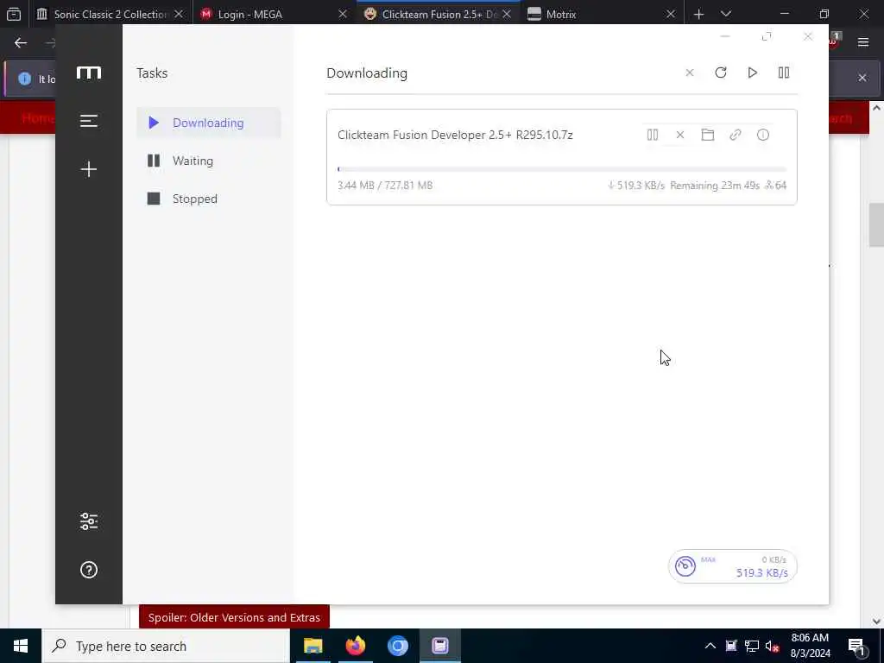884x663 pixels.
Task: Delete selected tasks with header X icon
Action: (x=690, y=73)
